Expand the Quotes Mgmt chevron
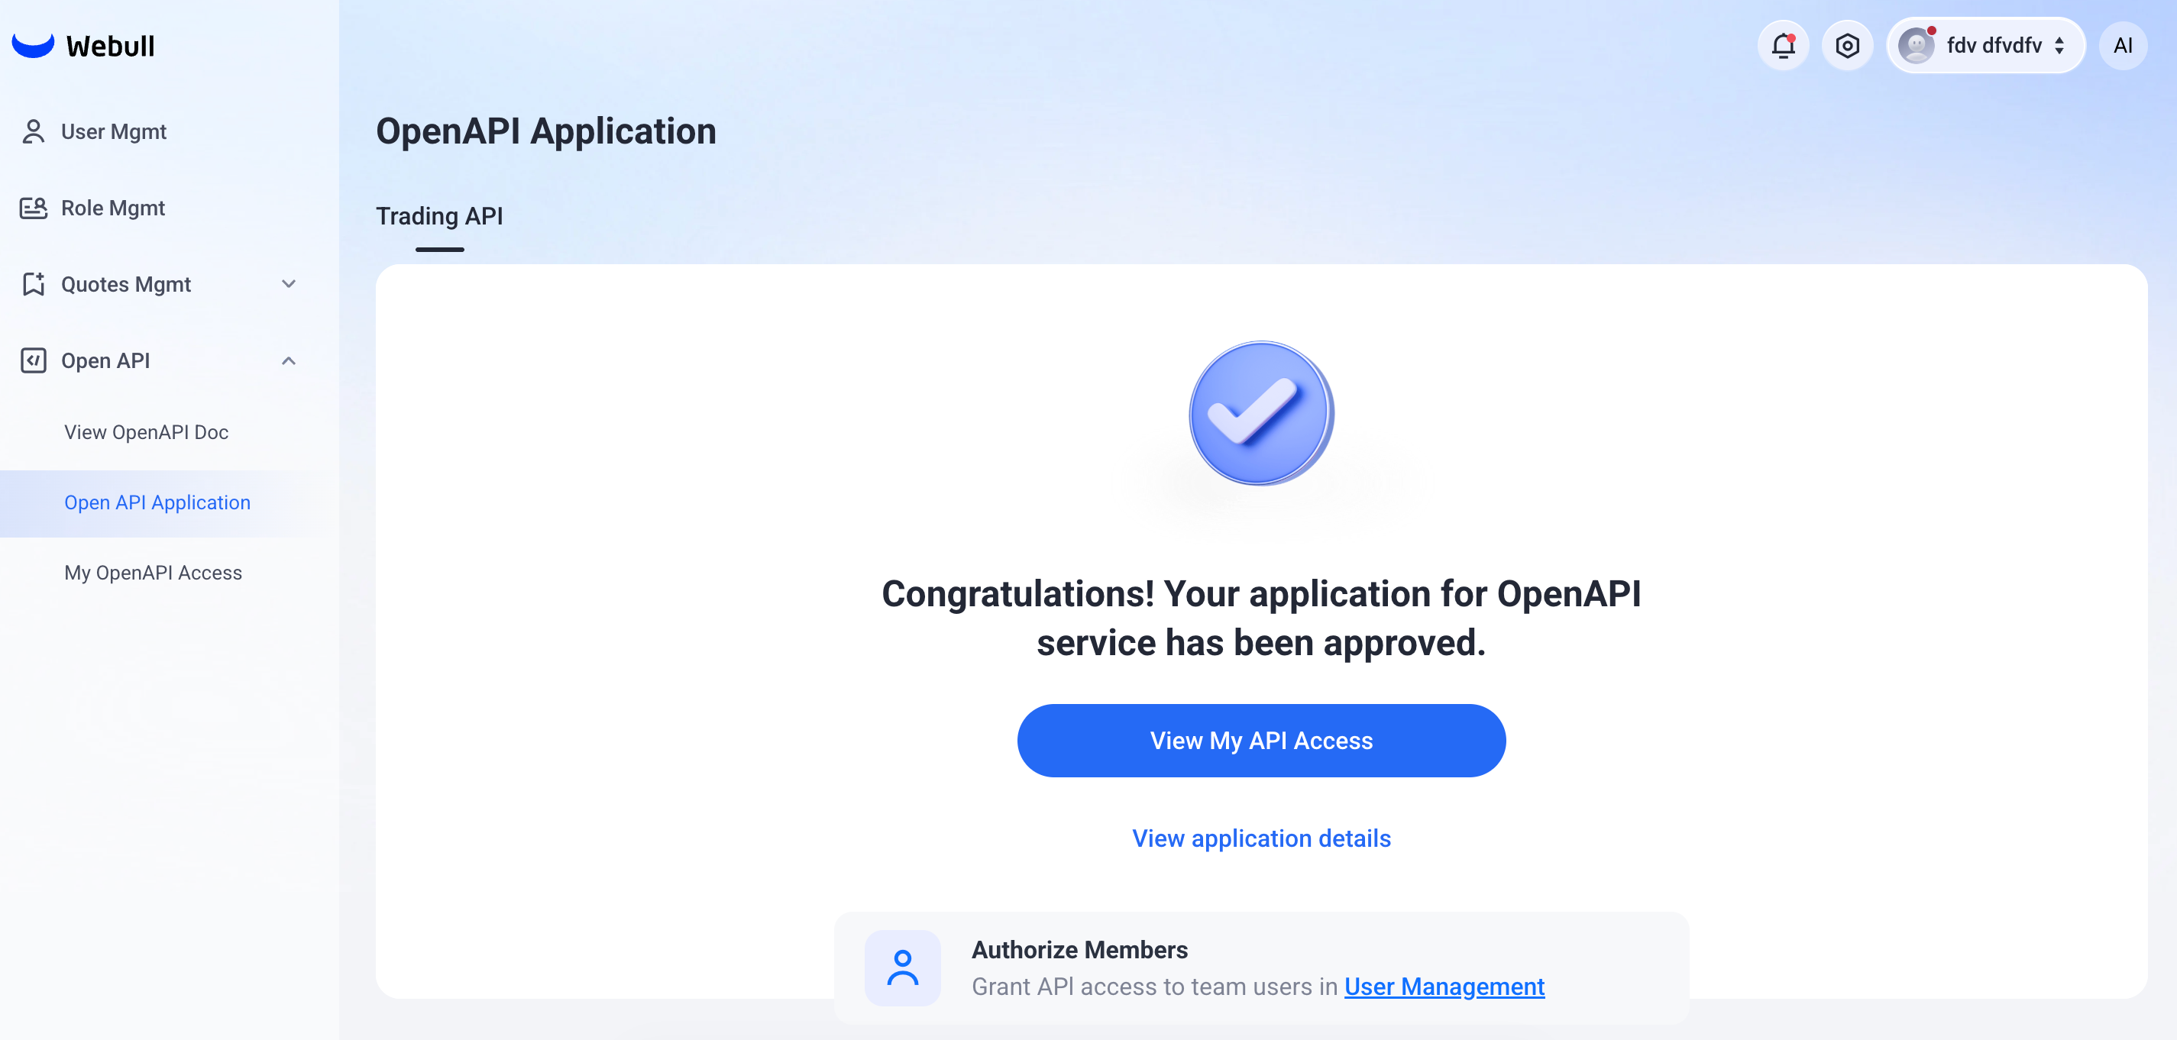2177x1040 pixels. (x=288, y=284)
